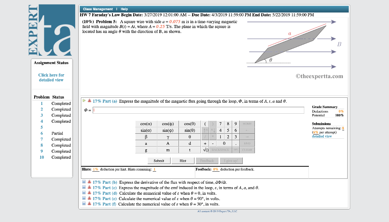
Task: Expand Part (b) using its square icon
Action: (84, 182)
